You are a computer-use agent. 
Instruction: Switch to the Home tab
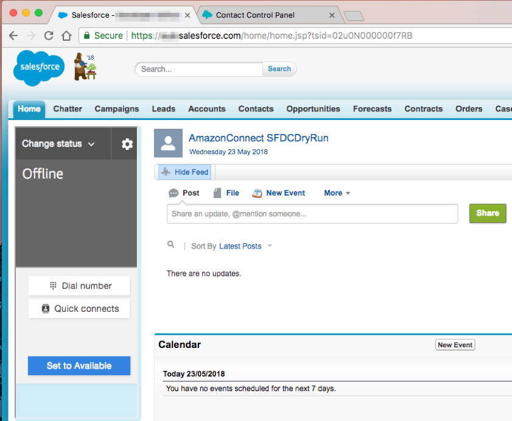(29, 109)
